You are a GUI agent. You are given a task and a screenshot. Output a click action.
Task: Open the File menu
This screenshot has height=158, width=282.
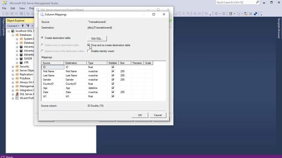[4, 8]
